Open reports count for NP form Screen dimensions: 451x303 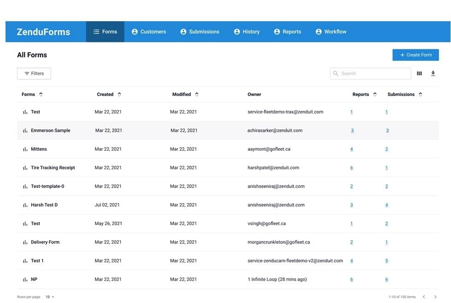tap(351, 279)
